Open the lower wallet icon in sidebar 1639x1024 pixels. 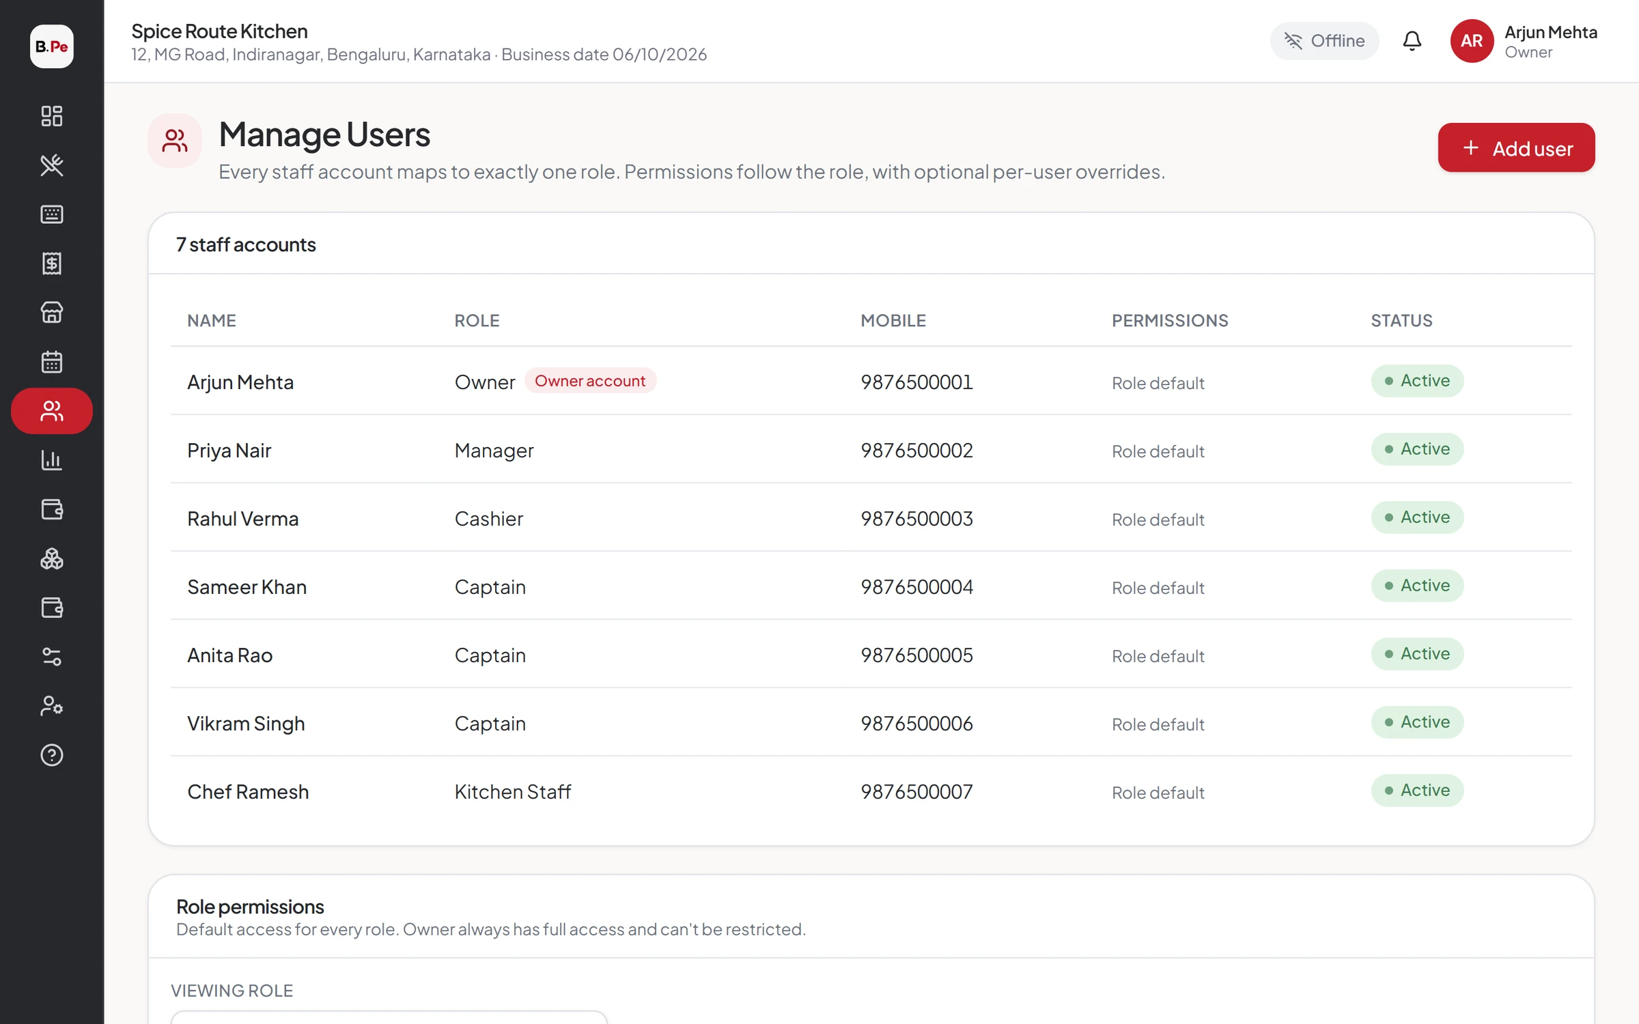pyautogui.click(x=52, y=608)
